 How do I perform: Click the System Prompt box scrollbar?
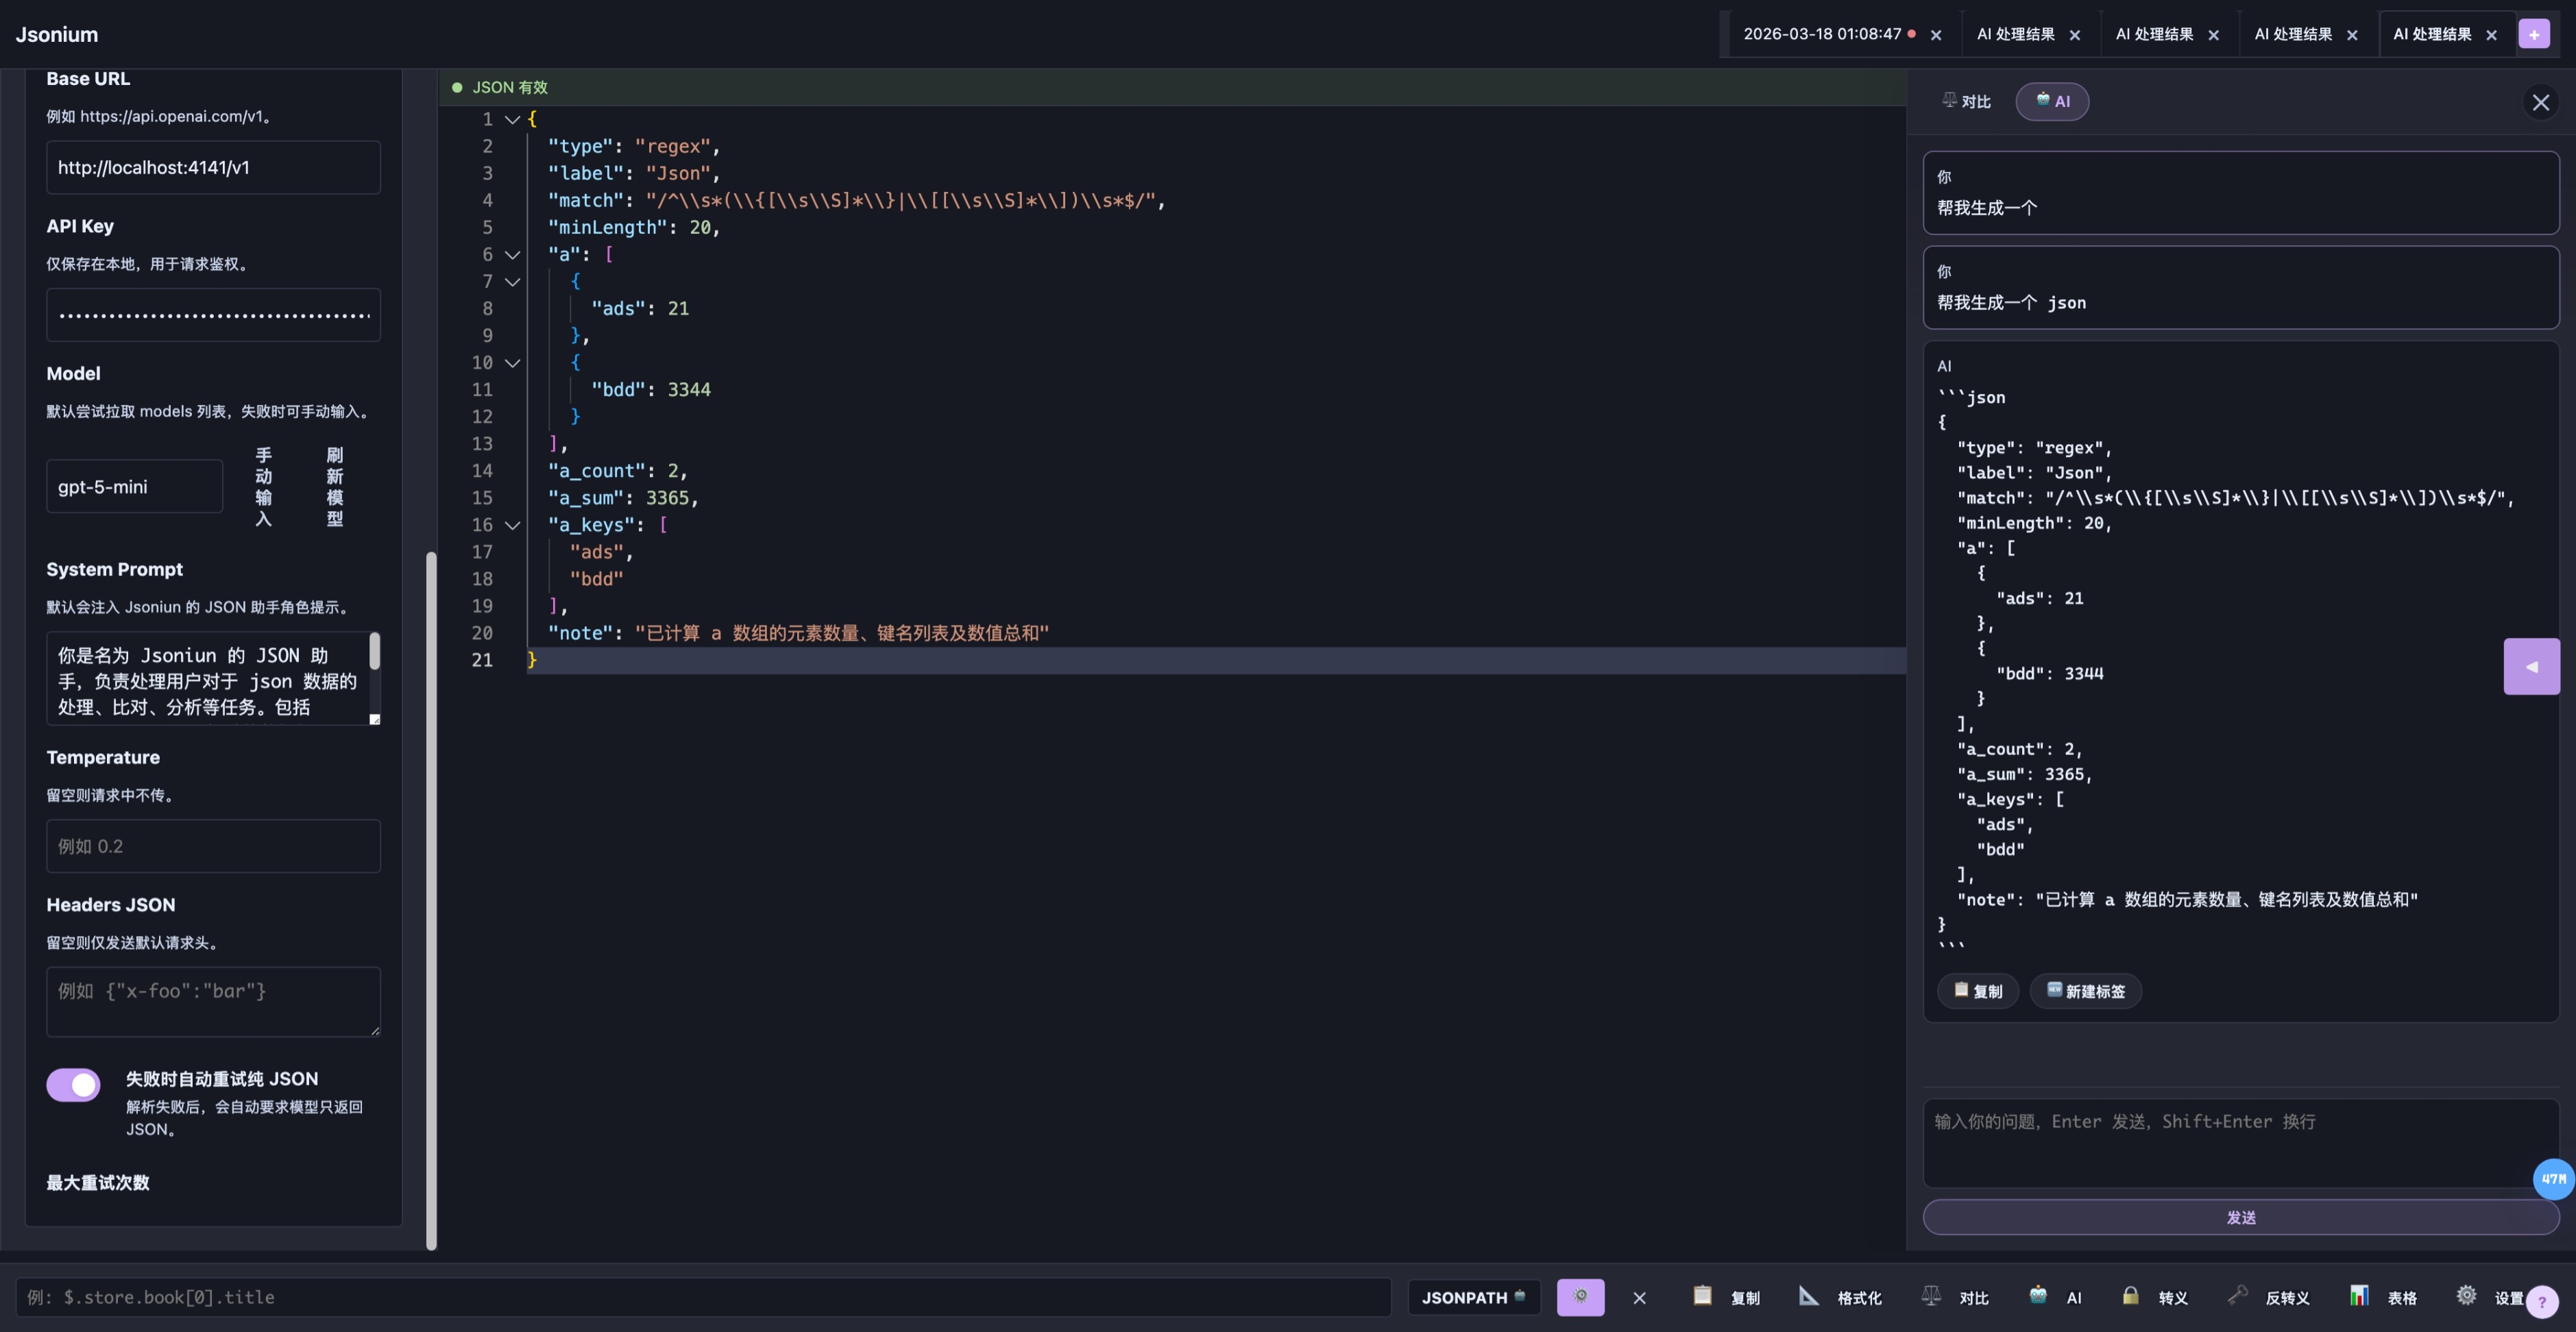coord(375,650)
